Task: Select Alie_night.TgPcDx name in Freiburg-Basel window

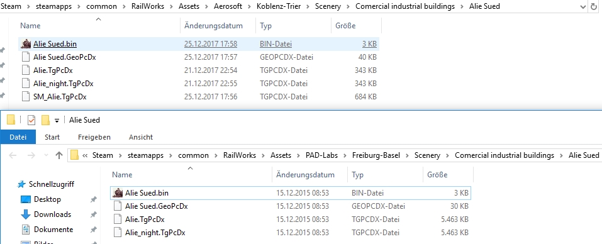Action: [x=155, y=233]
